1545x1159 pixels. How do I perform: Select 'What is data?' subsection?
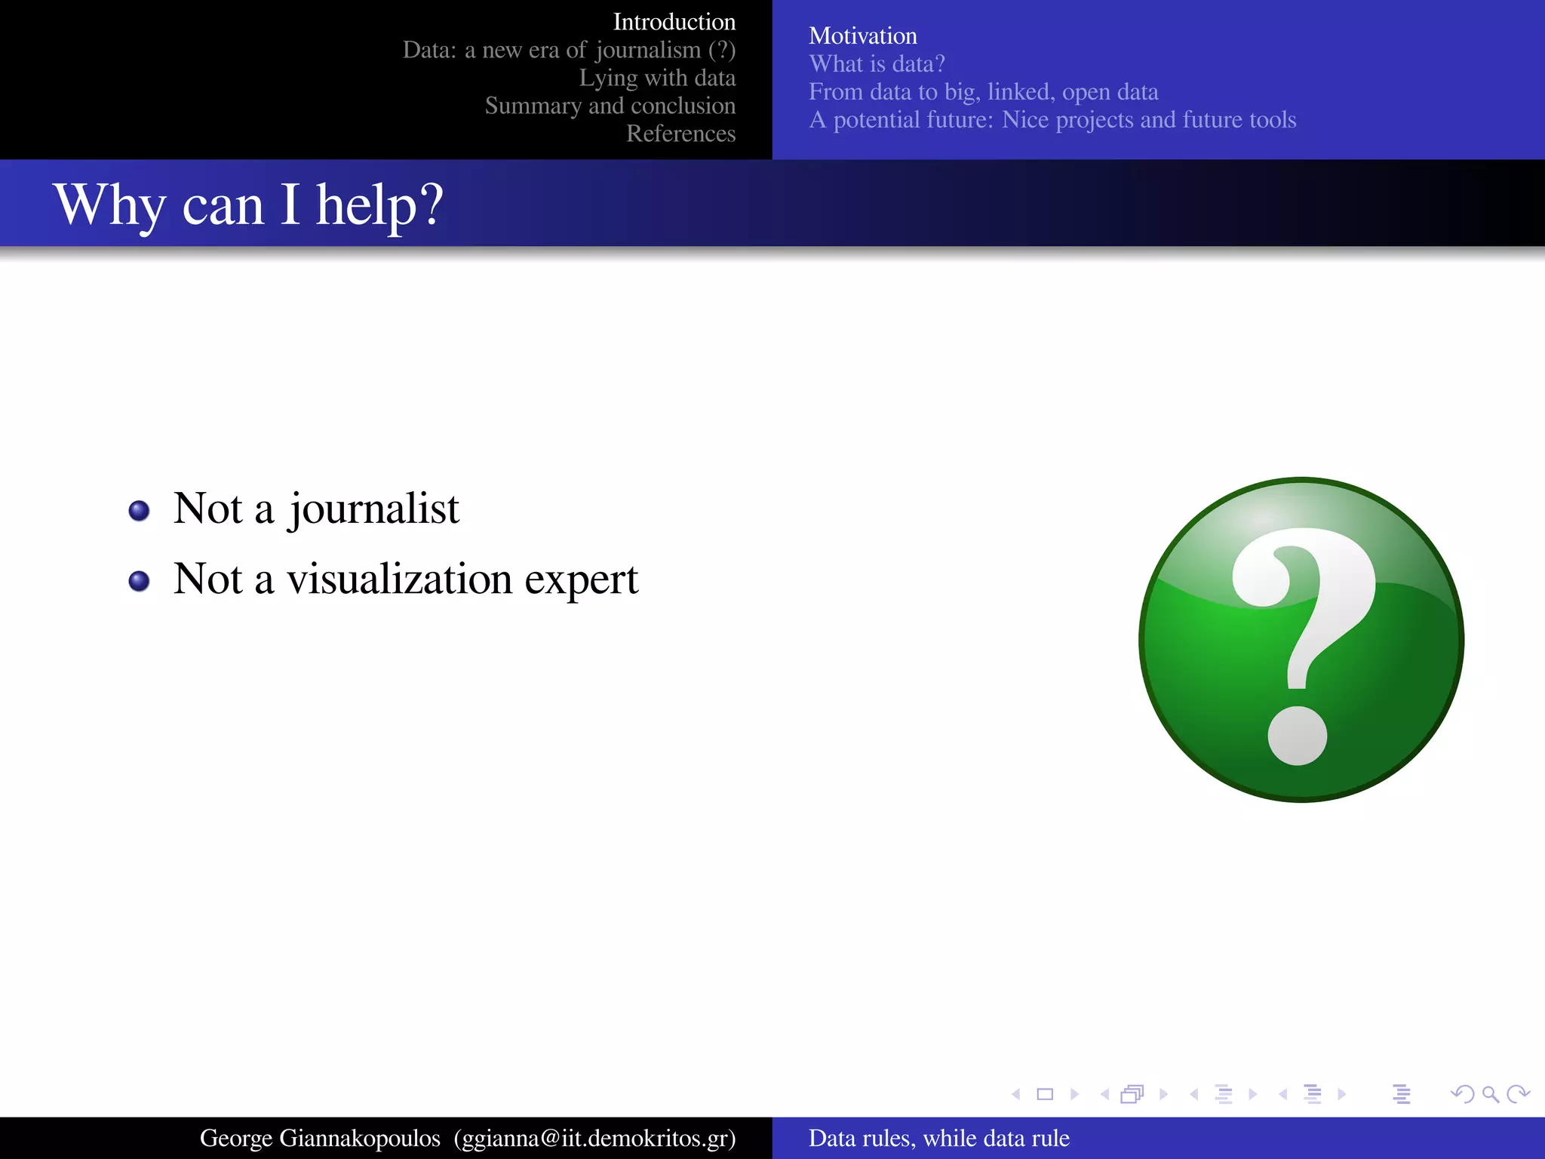click(877, 64)
